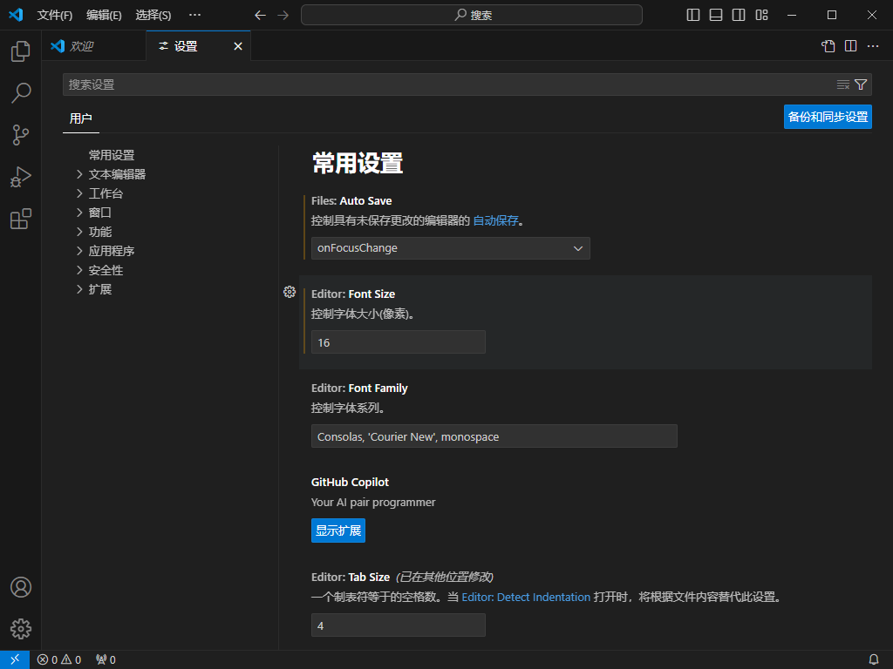
Task: Open the Manage gear icon
Action: 21,629
